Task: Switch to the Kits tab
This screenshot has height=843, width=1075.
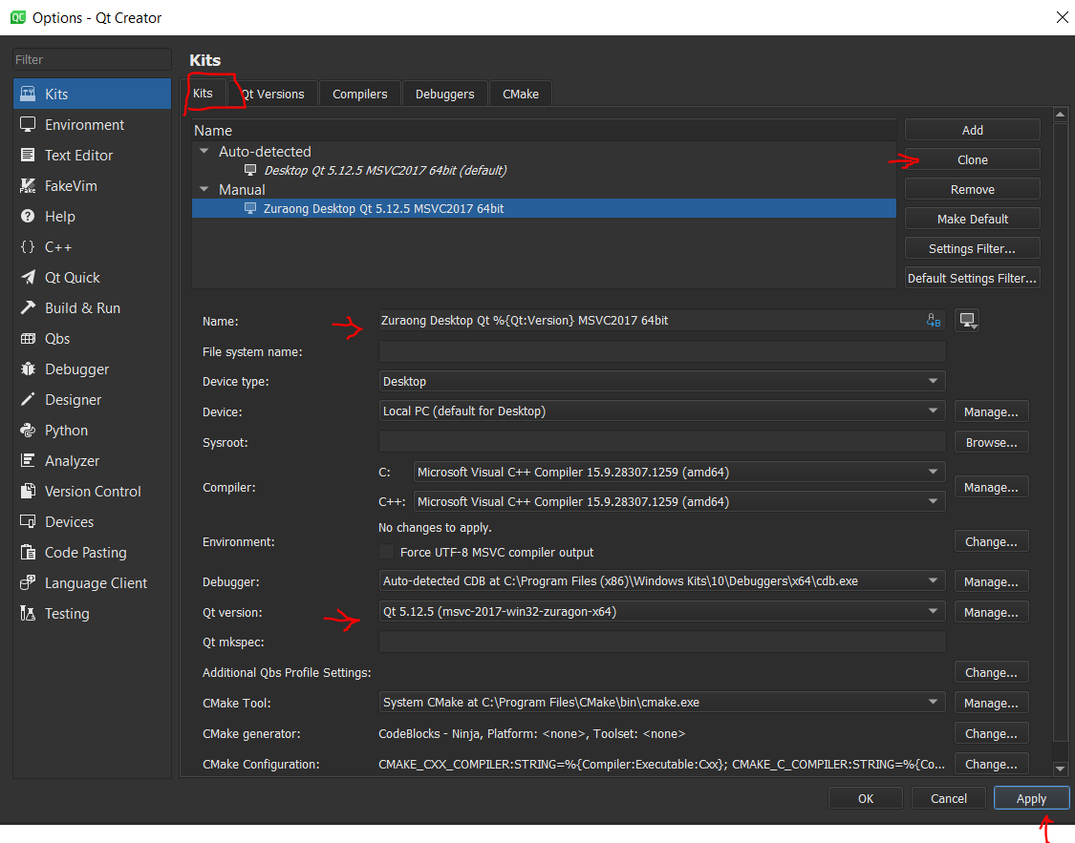Action: (x=203, y=94)
